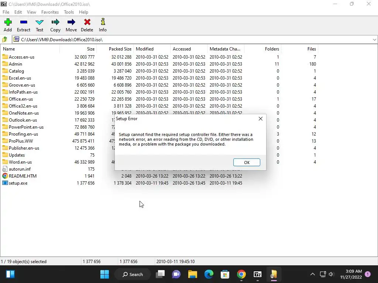Click OK in the Setup Error dialog
This screenshot has width=378, height=283.
click(x=247, y=162)
